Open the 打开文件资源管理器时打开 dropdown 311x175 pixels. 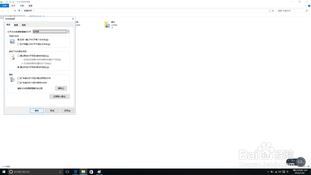(x=51, y=31)
